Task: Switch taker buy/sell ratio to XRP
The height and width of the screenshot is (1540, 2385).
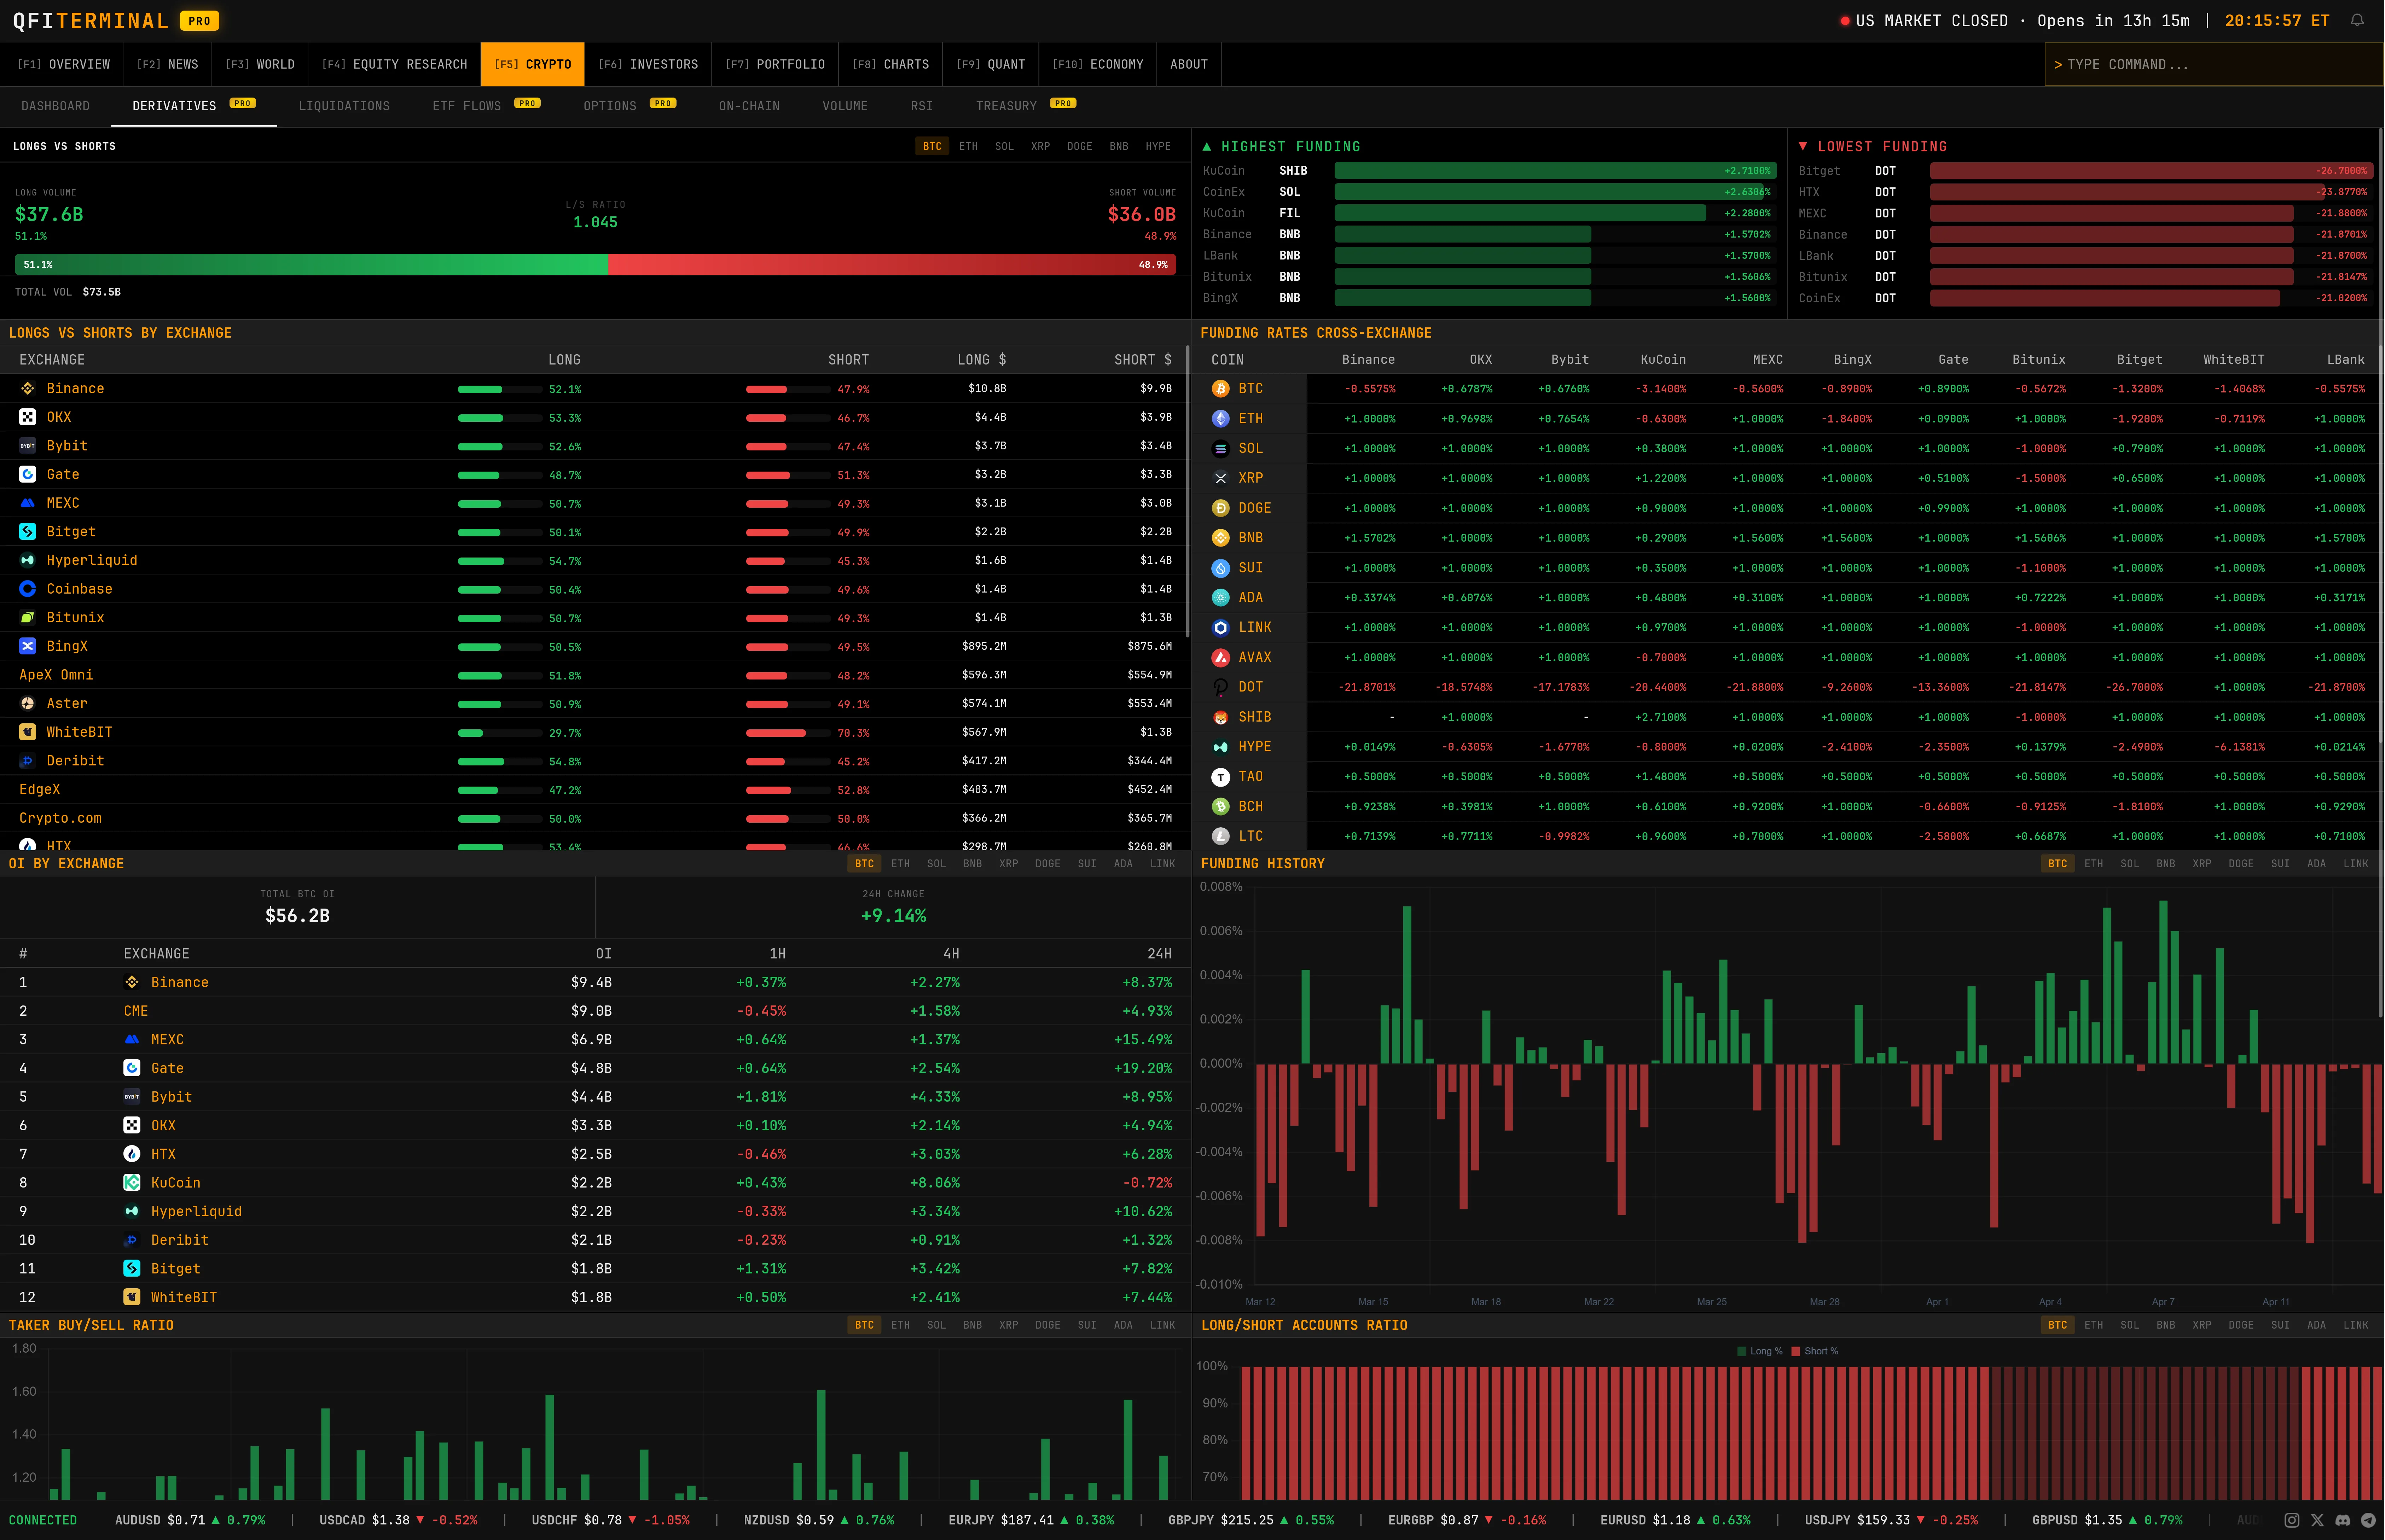Action: [1008, 1325]
